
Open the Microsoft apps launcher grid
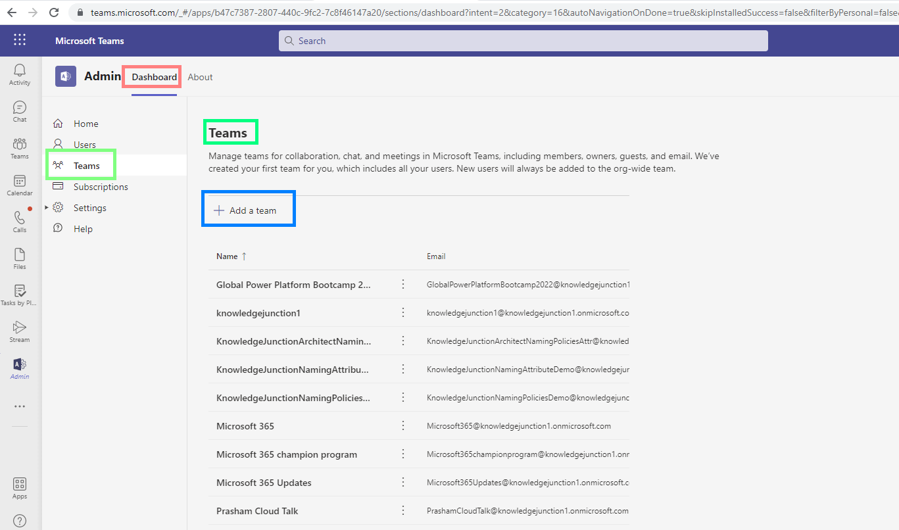tap(20, 40)
